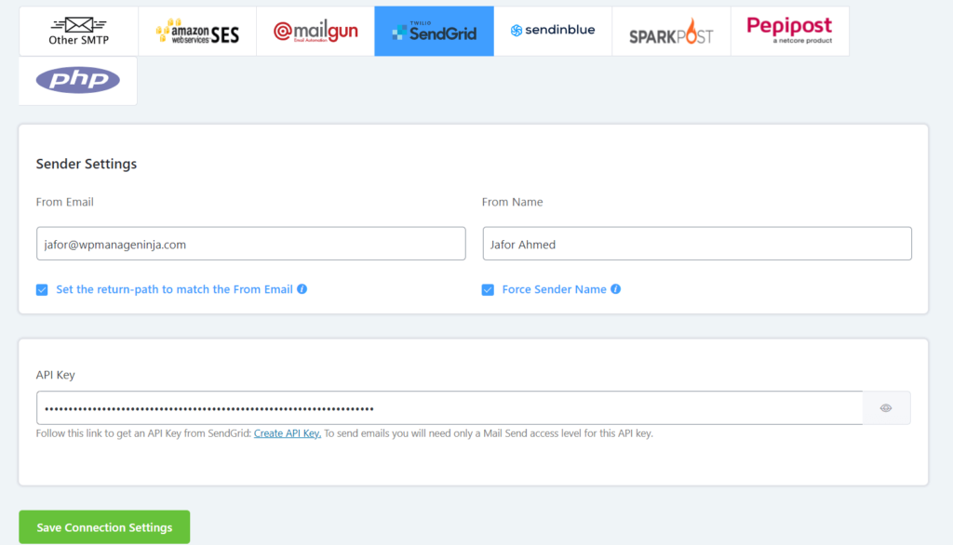Select the Other SMTP mailer icon

[x=78, y=31]
